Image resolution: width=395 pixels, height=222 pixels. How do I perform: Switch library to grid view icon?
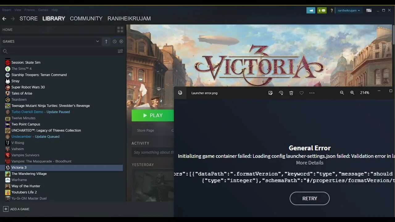120,30
